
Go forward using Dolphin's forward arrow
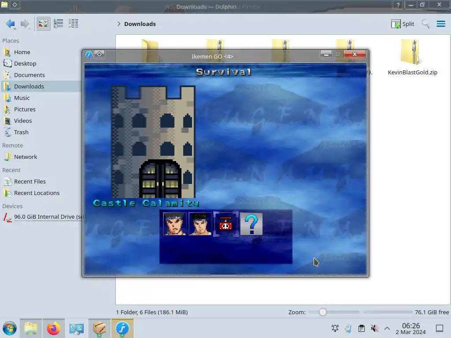tap(25, 24)
